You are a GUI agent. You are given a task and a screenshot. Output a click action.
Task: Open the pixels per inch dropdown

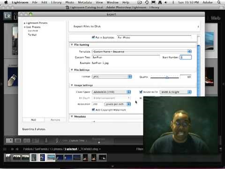(x=118, y=104)
